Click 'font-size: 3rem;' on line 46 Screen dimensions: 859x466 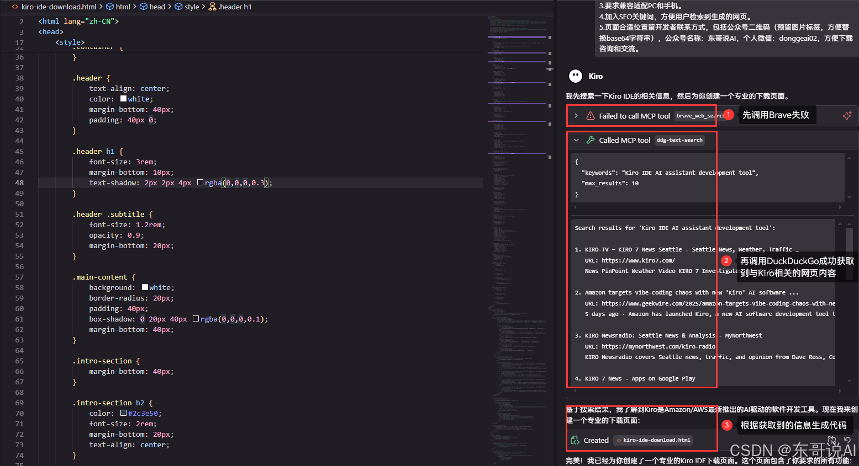123,162
